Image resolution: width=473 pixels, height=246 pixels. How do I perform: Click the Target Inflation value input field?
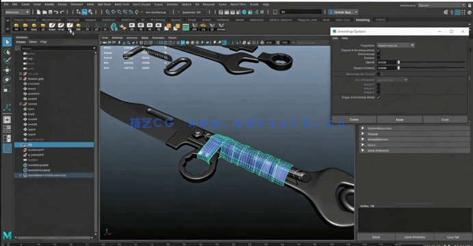pos(387,68)
